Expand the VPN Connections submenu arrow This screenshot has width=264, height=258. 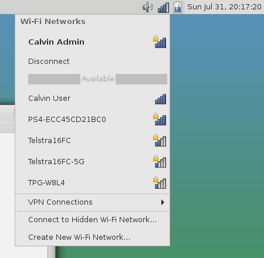click(163, 202)
